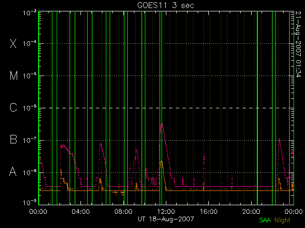Click the orange peak under the 12:00 flare
The width and height of the screenshot is (305, 228).
[x=162, y=161]
